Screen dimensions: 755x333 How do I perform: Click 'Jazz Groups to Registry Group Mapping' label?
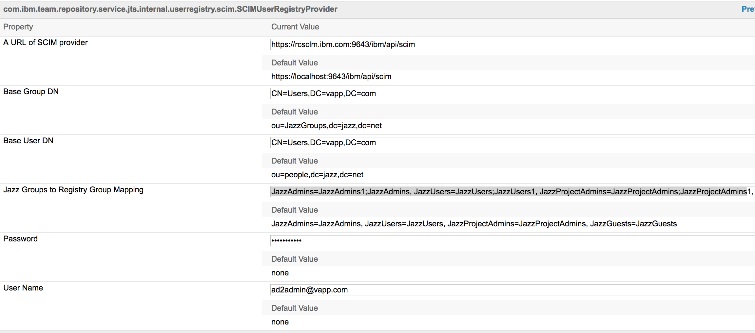click(x=73, y=190)
